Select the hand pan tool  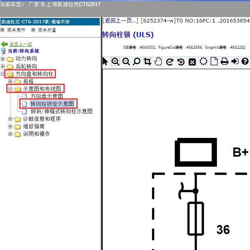pyautogui.click(x=158, y=62)
